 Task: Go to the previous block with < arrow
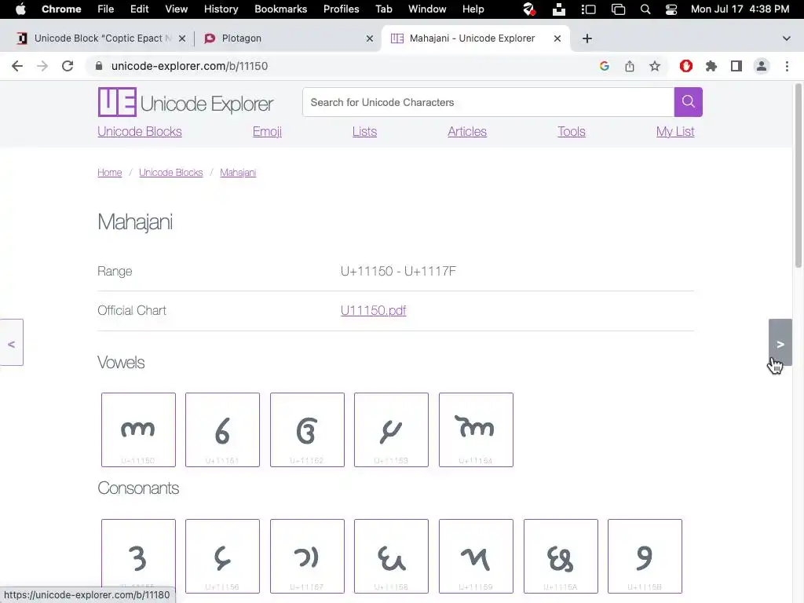[x=11, y=342]
